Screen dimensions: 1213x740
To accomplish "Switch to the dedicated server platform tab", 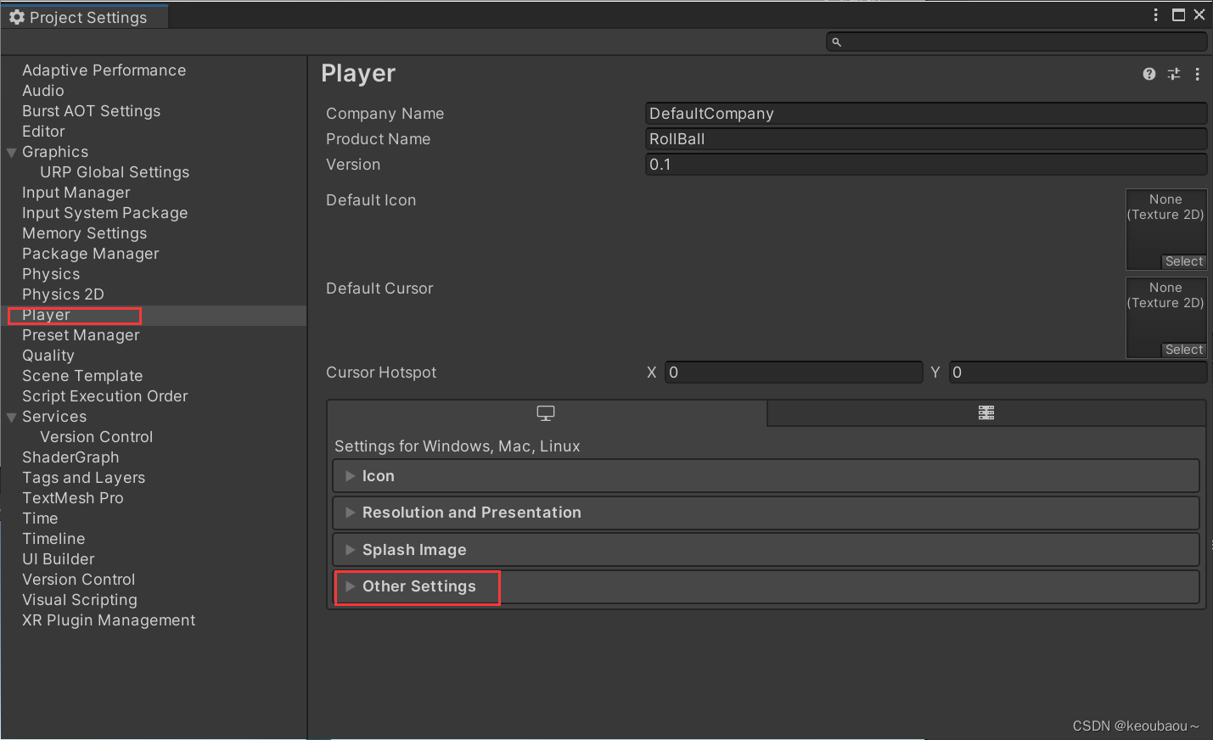I will pos(986,412).
